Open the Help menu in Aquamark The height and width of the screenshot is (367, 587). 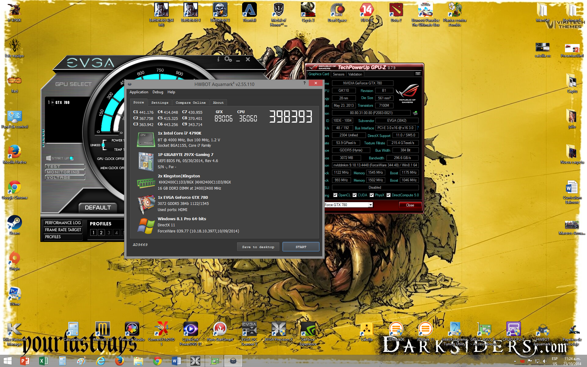(171, 92)
